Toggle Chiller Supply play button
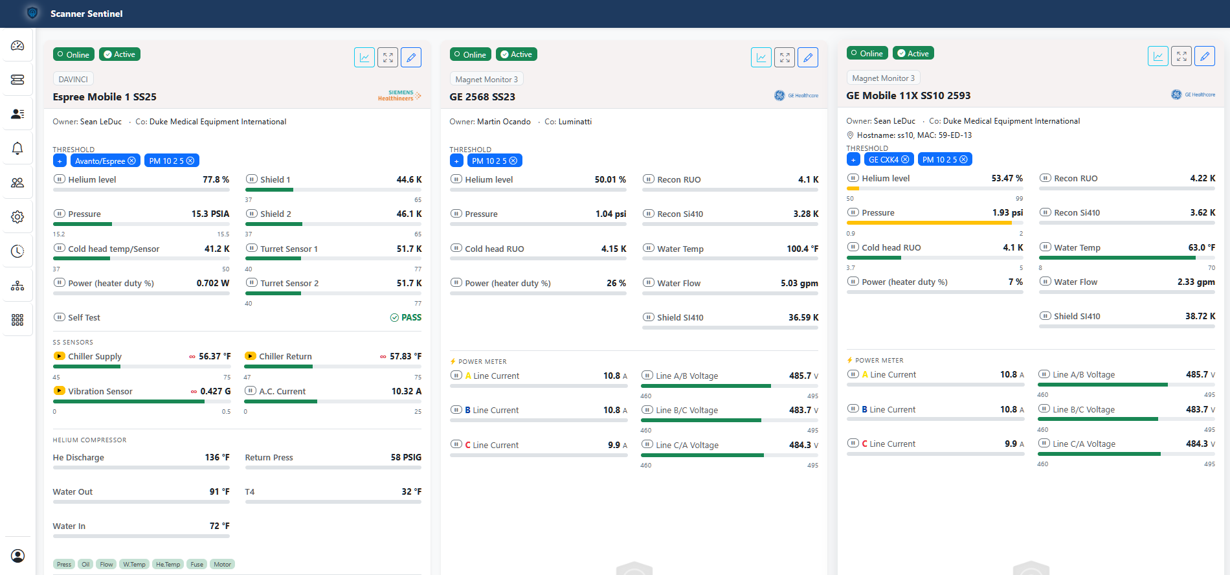The width and height of the screenshot is (1230, 575). click(x=59, y=356)
